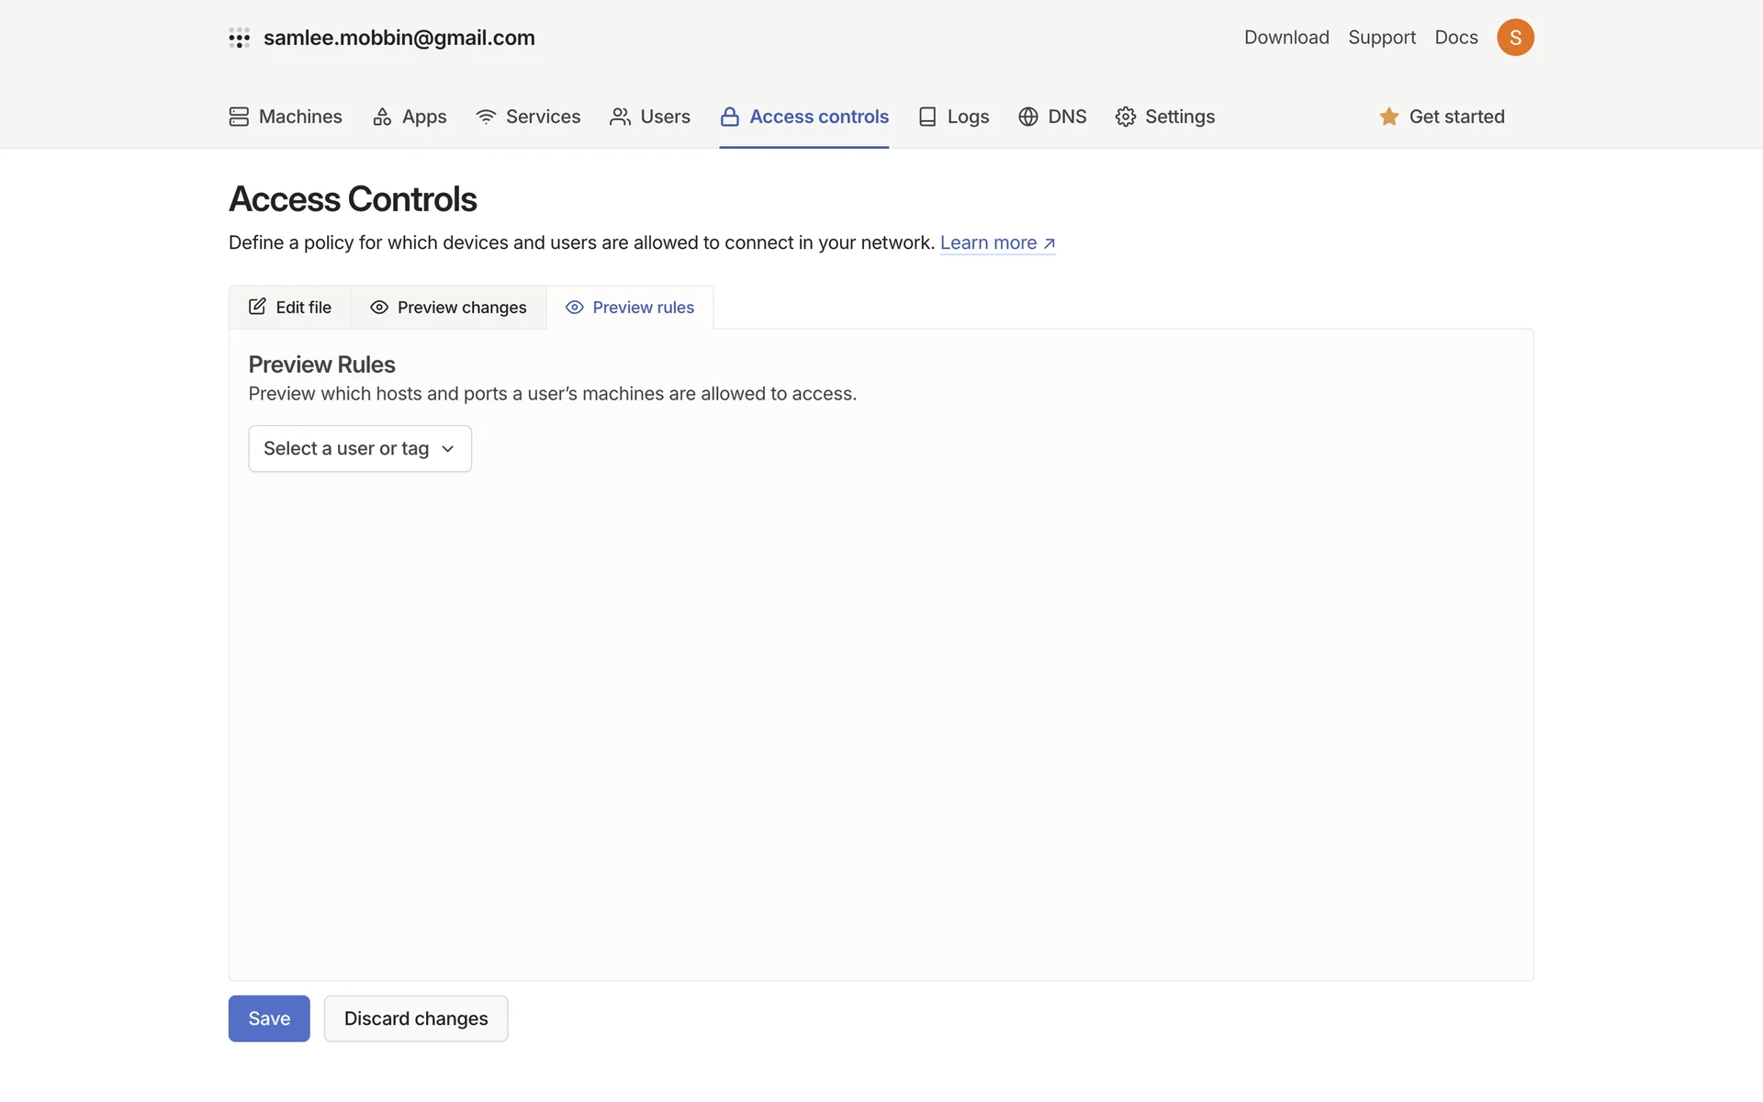The width and height of the screenshot is (1763, 1102).
Task: Click the Machines server icon
Action: click(239, 117)
